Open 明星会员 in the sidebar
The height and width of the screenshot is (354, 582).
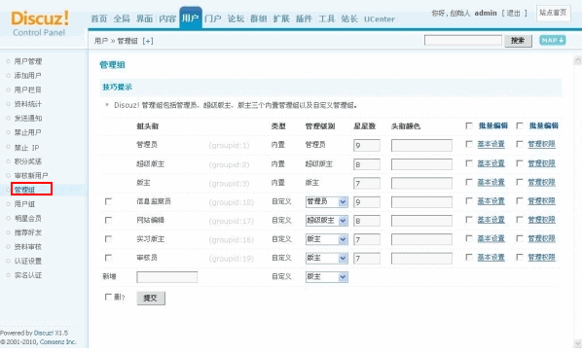click(28, 218)
